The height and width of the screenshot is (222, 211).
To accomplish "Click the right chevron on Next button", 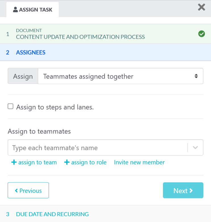I will click(x=191, y=190).
